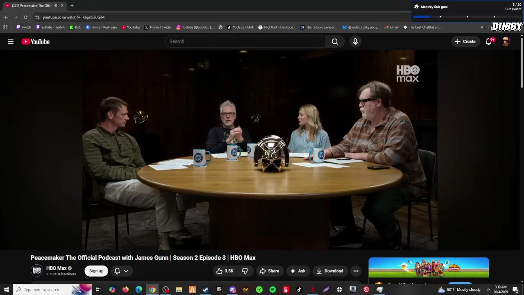The height and width of the screenshot is (295, 524).
Task: View site information icon in address bar
Action: pyautogui.click(x=37, y=17)
